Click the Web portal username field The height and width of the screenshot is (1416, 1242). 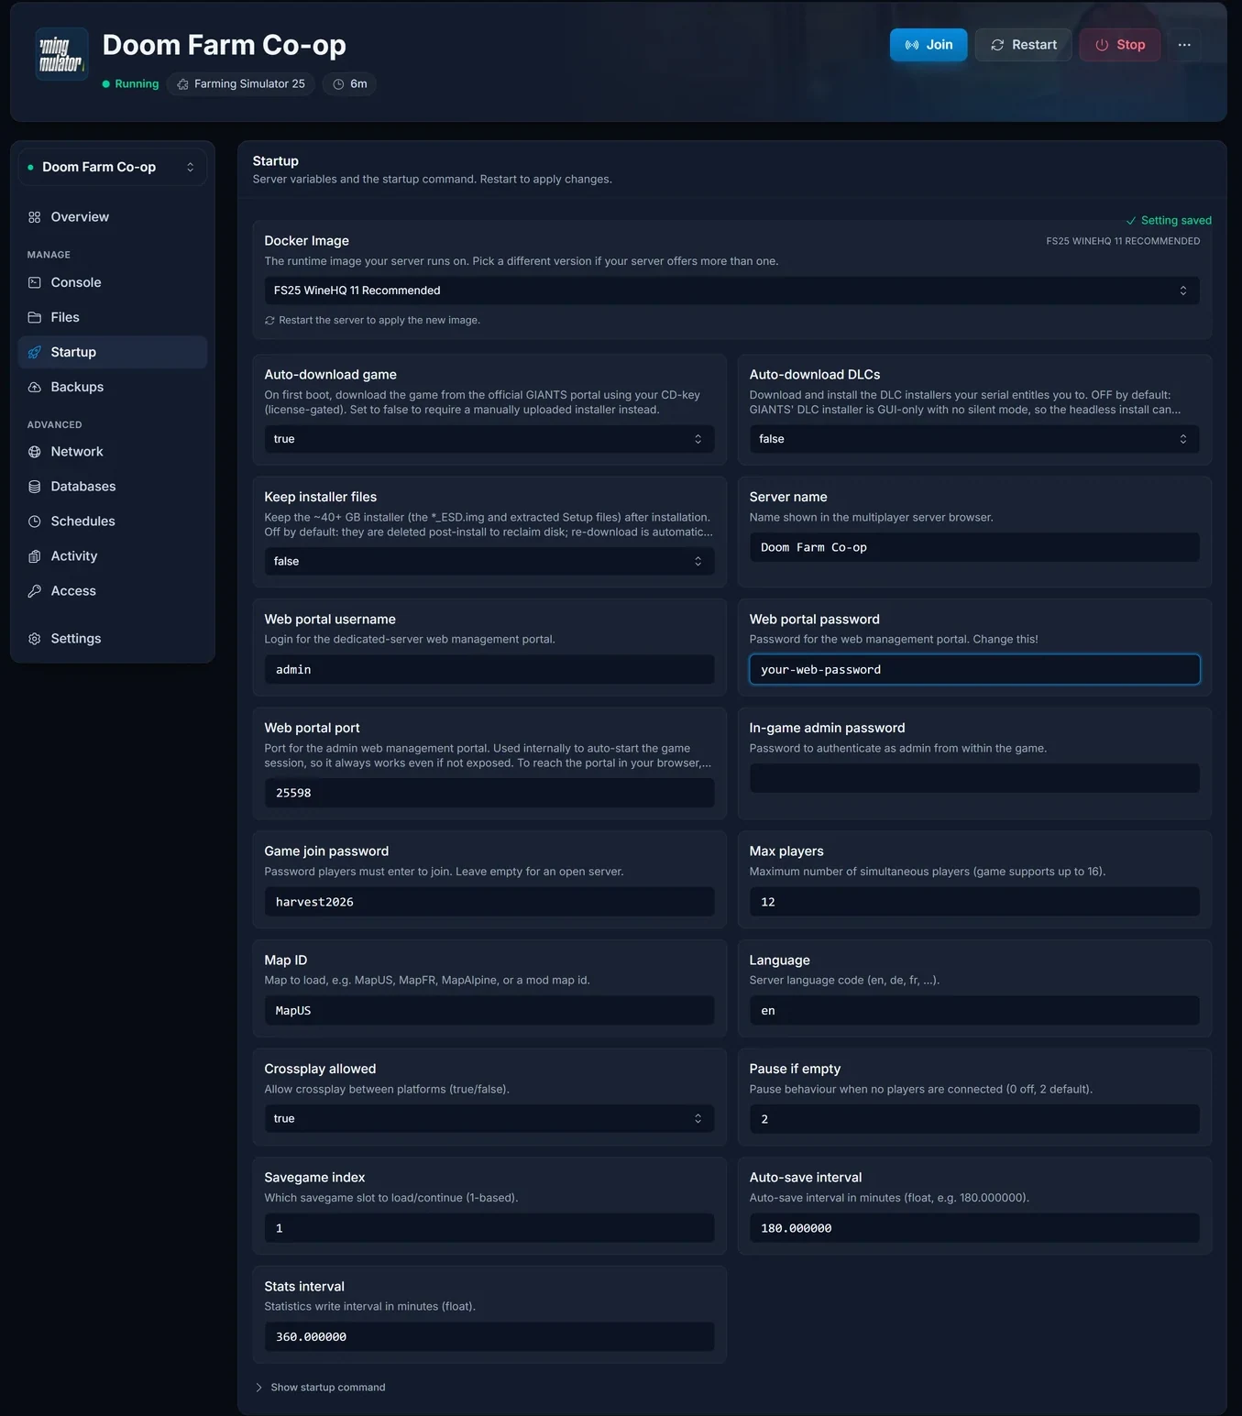click(x=489, y=670)
